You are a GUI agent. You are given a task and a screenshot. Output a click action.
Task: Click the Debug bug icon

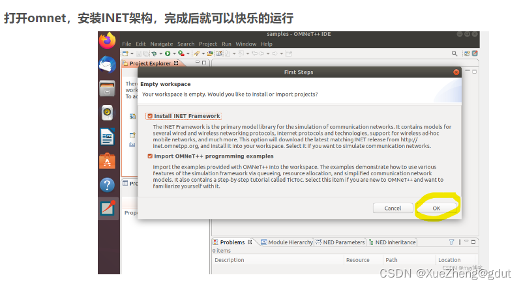click(154, 53)
